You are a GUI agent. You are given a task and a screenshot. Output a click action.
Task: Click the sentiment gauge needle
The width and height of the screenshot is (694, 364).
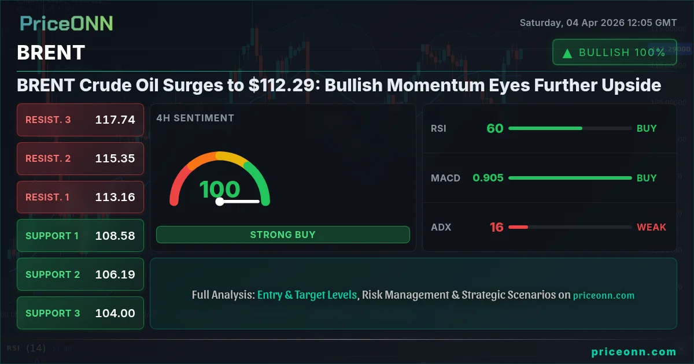(x=238, y=202)
